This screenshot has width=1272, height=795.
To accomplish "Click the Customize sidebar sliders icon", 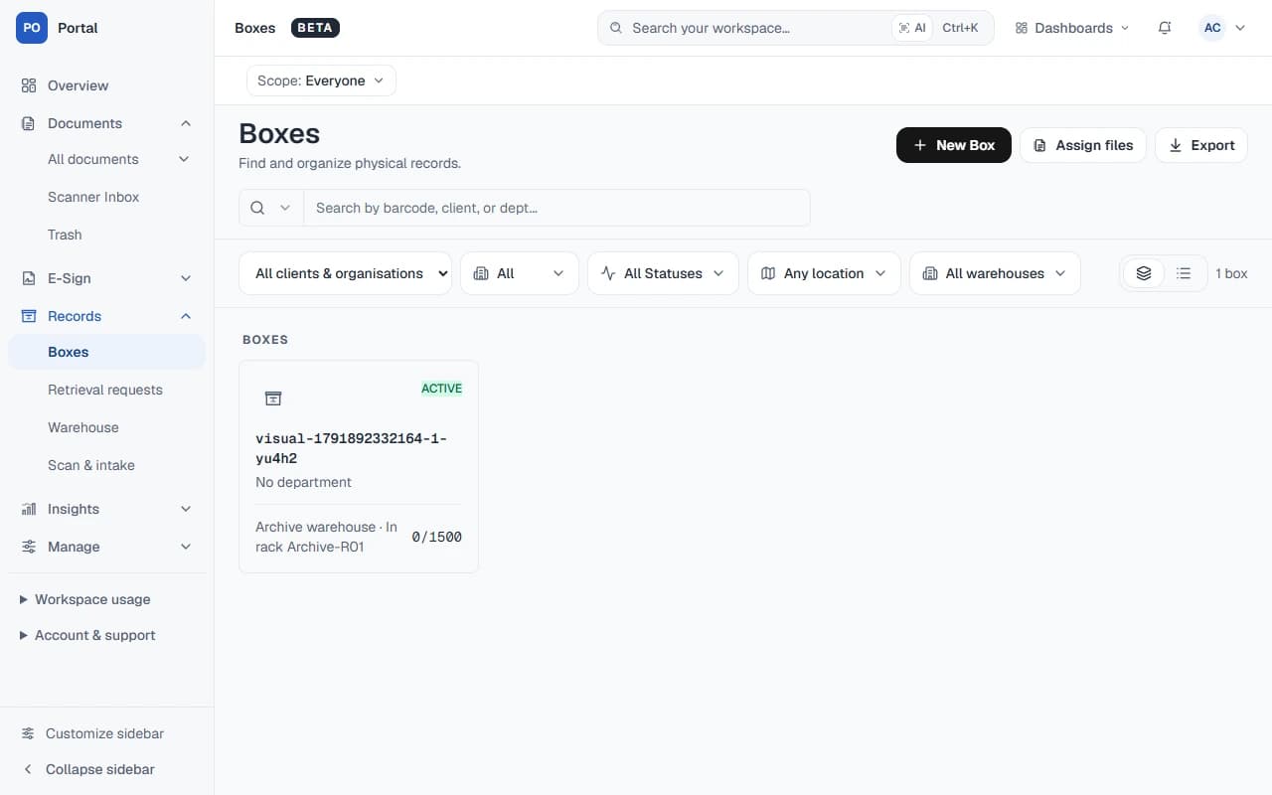I will 28,733.
